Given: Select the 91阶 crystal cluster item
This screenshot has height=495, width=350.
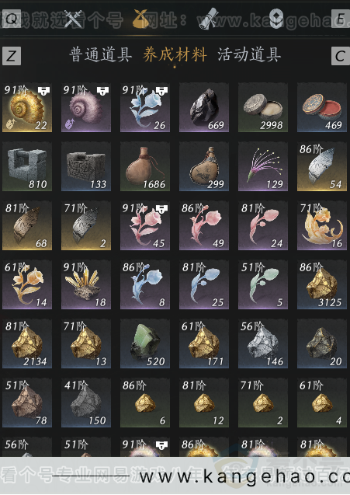Looking at the screenshot, I should coord(86,284).
